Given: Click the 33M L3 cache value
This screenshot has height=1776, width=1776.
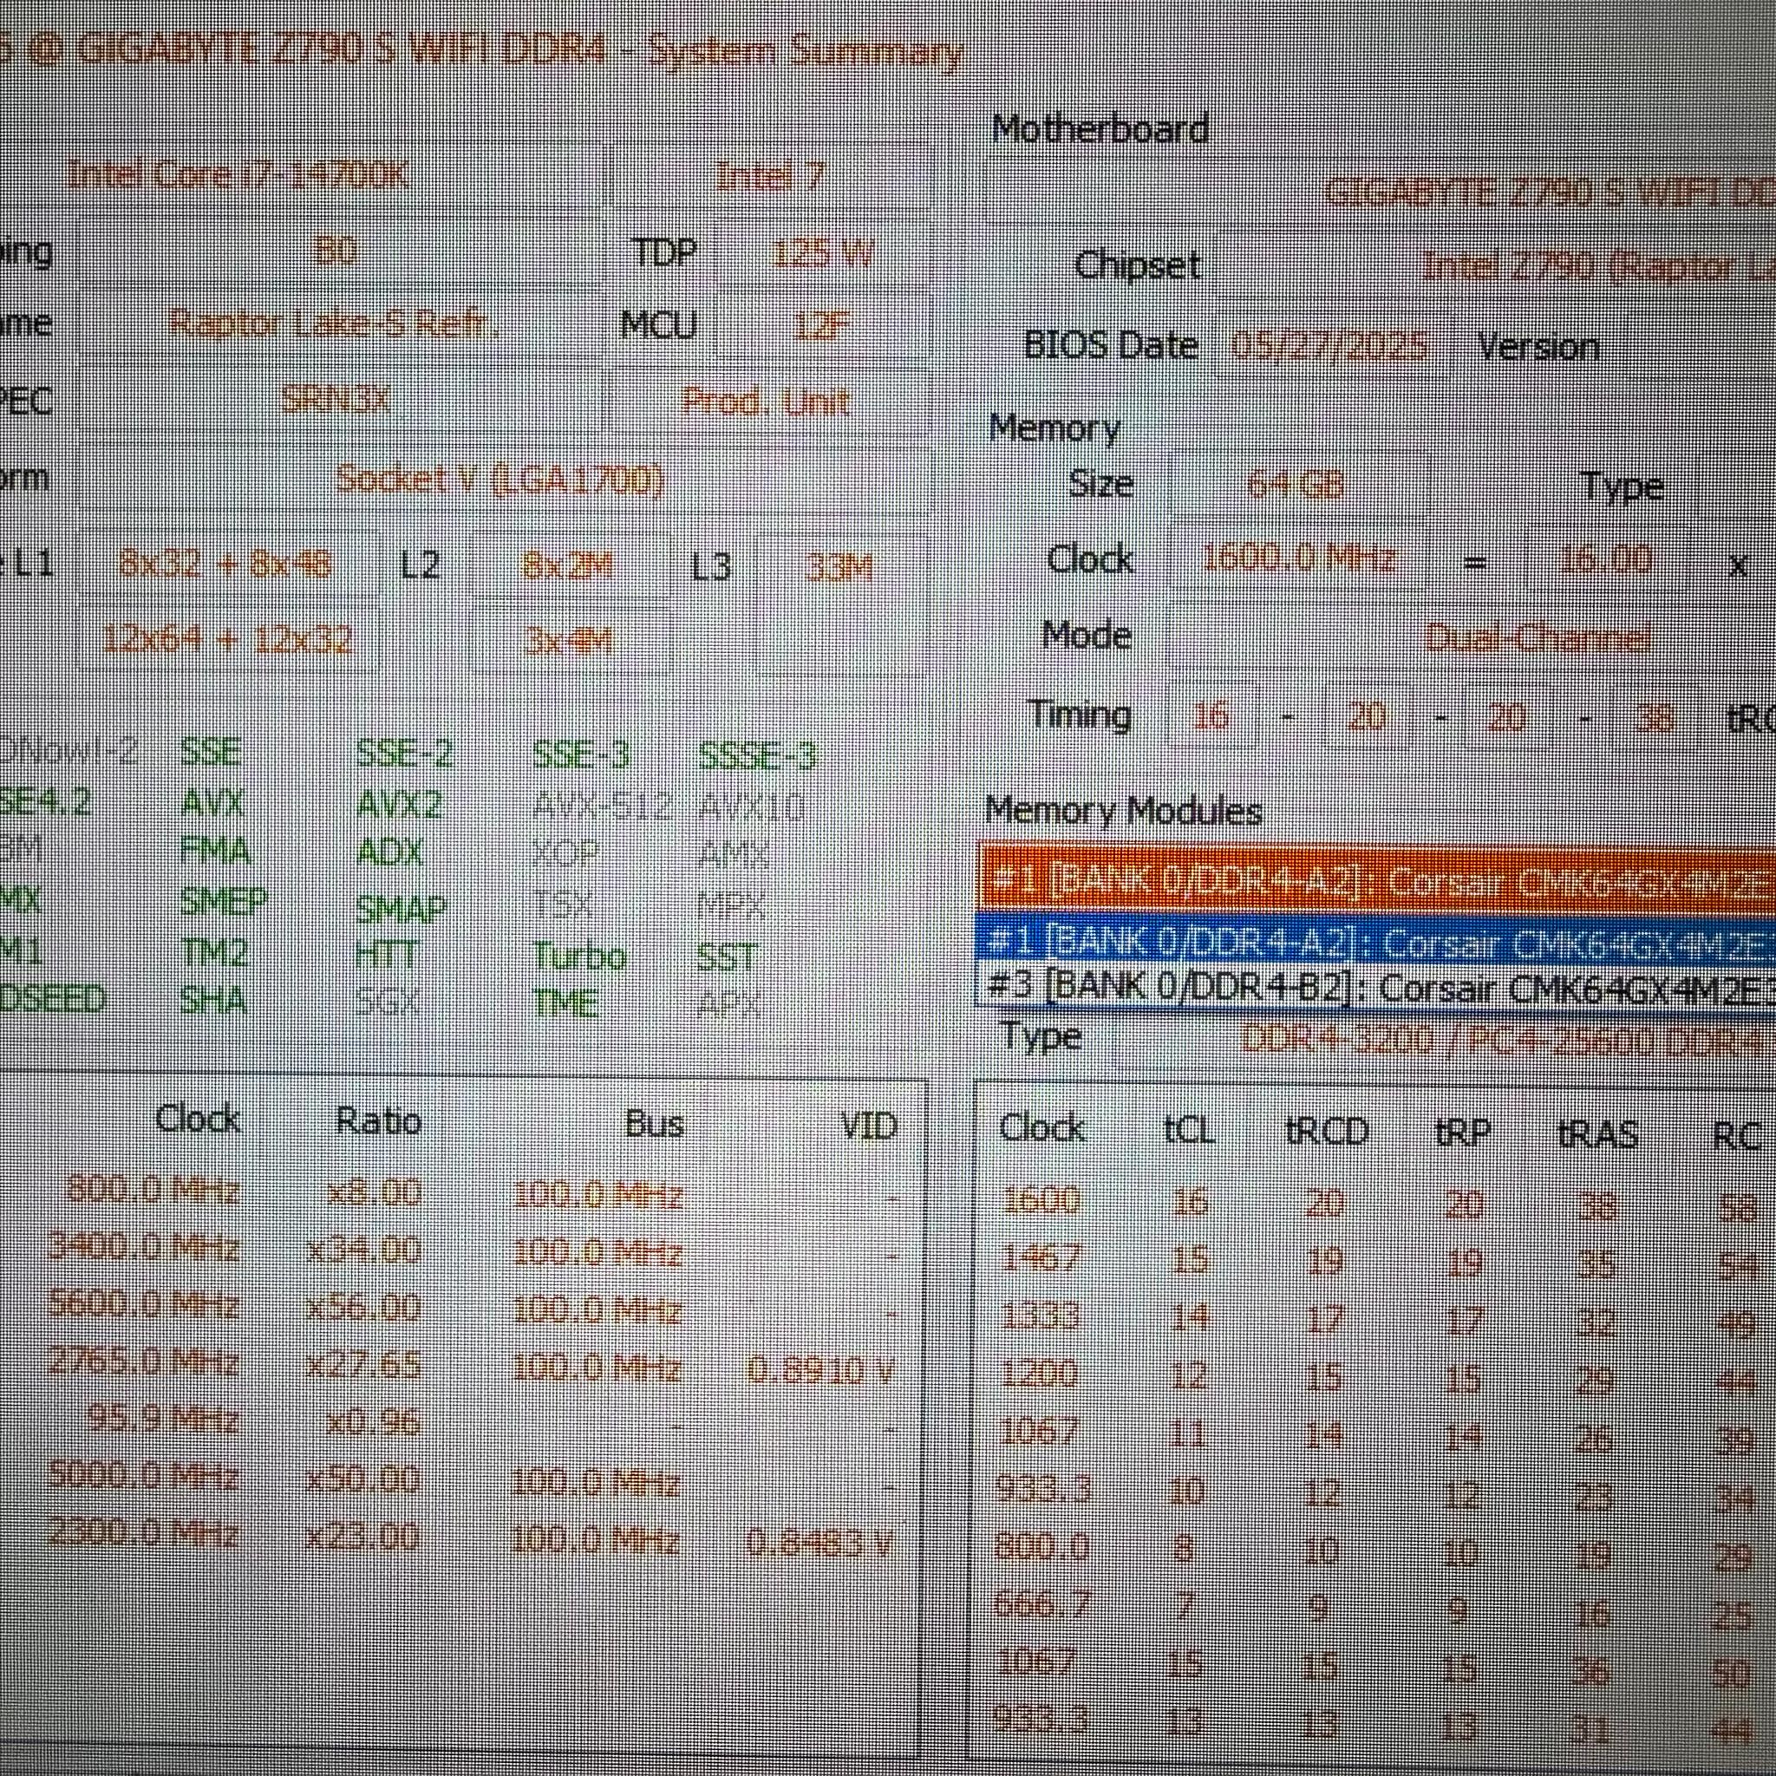Looking at the screenshot, I should 839,568.
